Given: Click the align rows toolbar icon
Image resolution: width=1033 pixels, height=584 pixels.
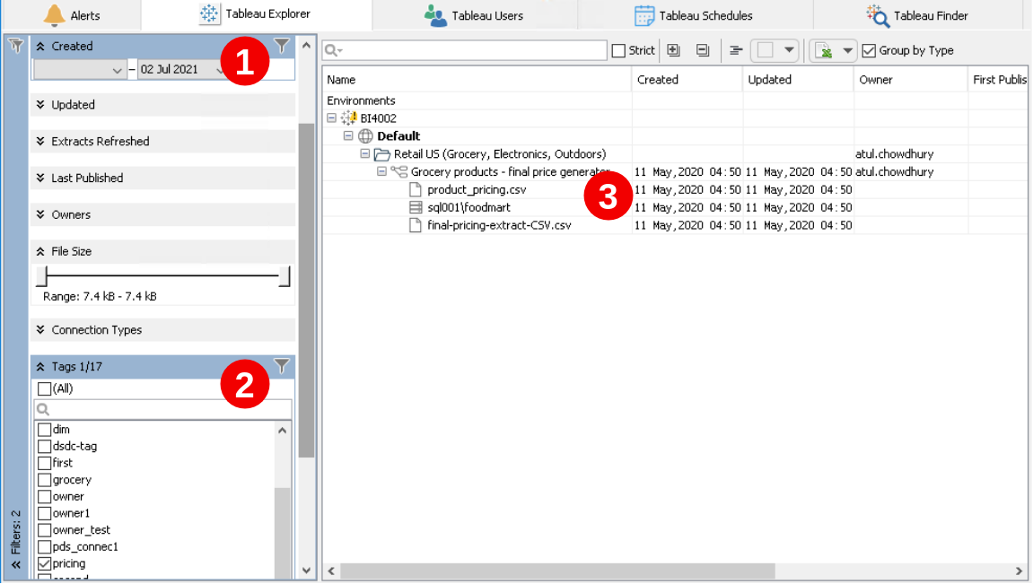Looking at the screenshot, I should (x=736, y=50).
